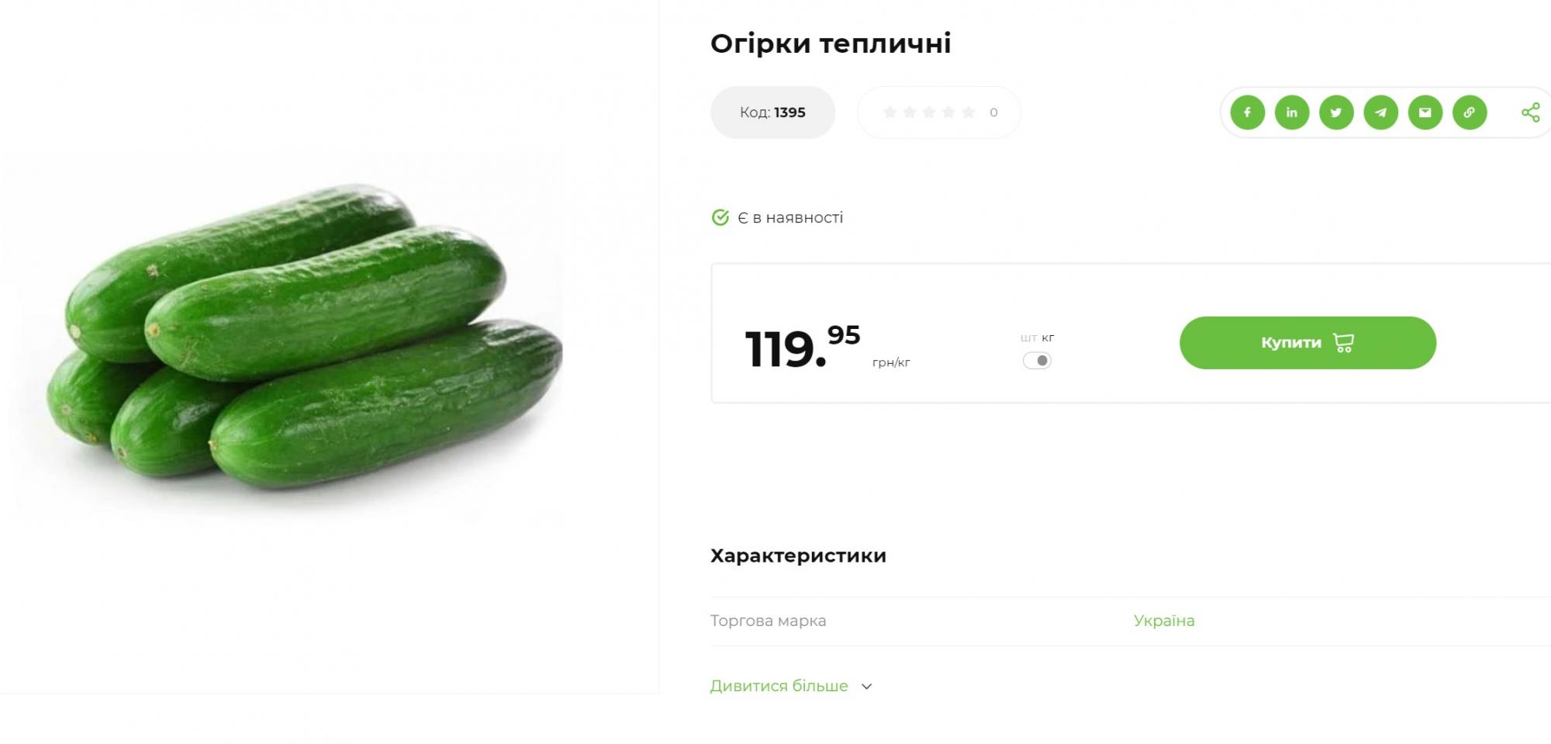Screen dimensions: 1551x744
Task: Share the product on Facebook
Action: [x=1247, y=112]
